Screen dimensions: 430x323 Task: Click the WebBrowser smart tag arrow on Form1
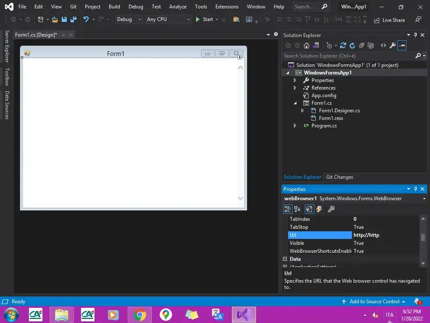coord(240,57)
